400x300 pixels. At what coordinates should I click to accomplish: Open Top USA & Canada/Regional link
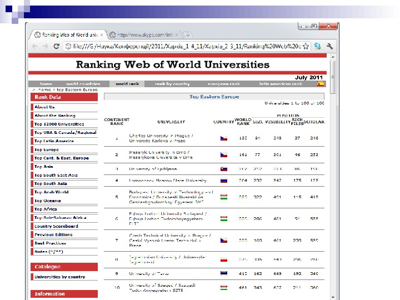pos(66,132)
